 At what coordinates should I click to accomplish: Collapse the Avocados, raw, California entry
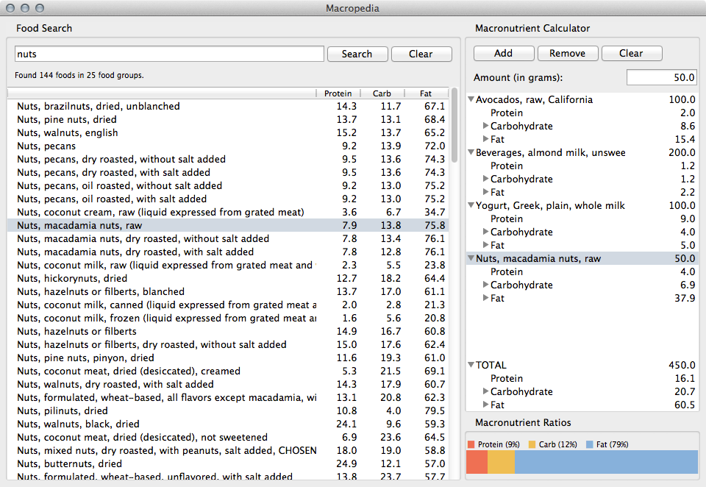point(471,99)
